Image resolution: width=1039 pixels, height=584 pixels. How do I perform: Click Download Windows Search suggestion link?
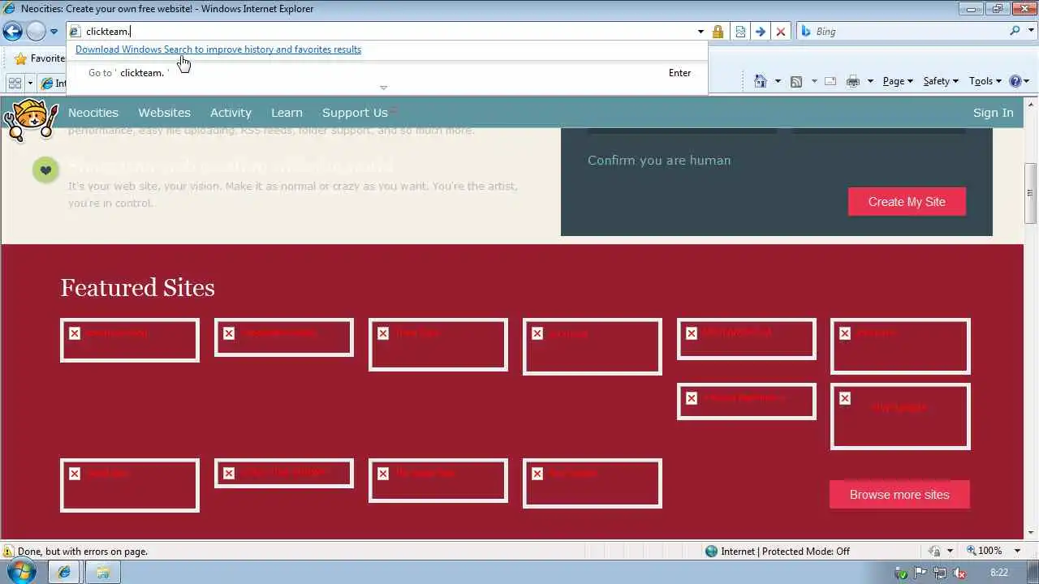218,49
